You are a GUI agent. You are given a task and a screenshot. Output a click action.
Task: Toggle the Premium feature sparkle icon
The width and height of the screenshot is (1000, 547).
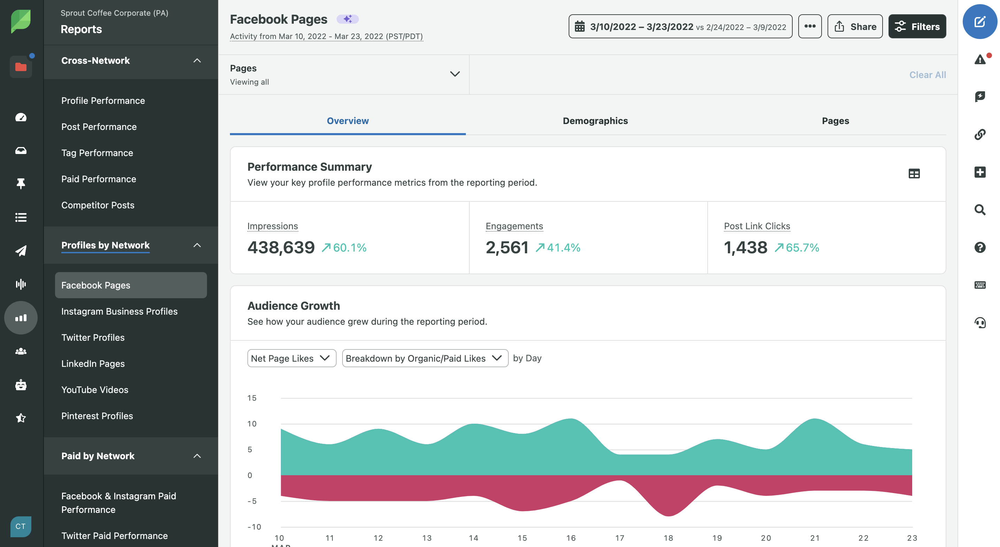347,18
